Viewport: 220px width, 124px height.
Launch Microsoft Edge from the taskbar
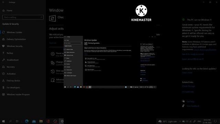click(x=27, y=121)
